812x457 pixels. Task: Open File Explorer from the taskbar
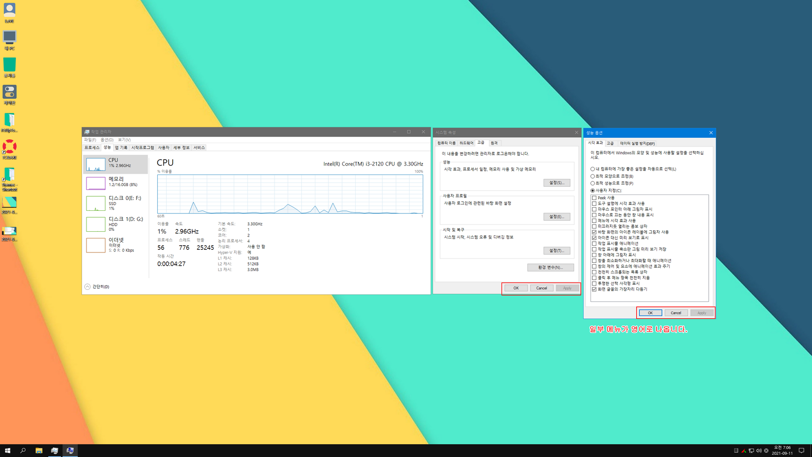[39, 451]
